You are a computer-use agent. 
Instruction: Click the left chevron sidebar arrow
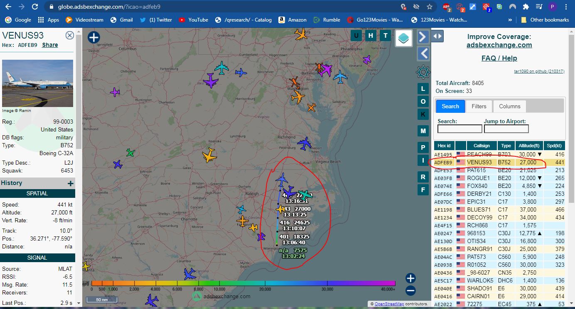coord(423,53)
